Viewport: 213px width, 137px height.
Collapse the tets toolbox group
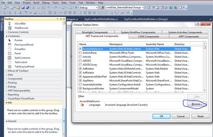(x=6, y=103)
